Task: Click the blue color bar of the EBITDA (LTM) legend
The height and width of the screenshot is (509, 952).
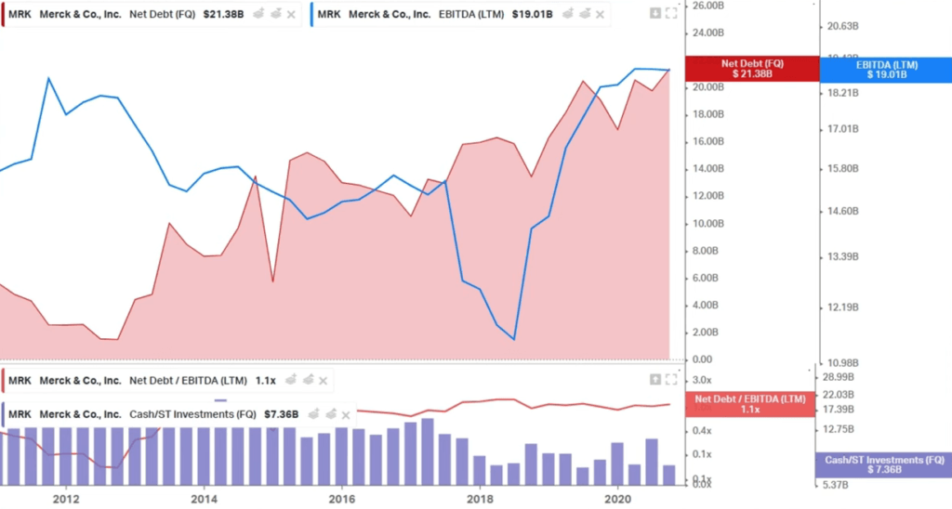Action: tap(311, 14)
